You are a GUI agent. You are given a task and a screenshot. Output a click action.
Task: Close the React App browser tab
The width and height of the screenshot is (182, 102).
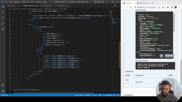point(148,3)
